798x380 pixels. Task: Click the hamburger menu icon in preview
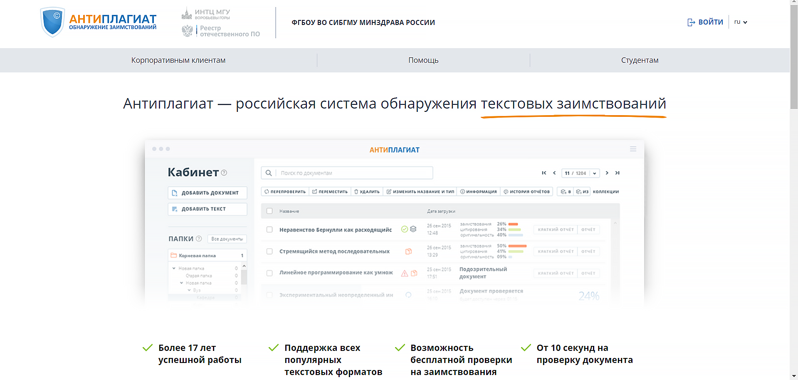pyautogui.click(x=633, y=149)
